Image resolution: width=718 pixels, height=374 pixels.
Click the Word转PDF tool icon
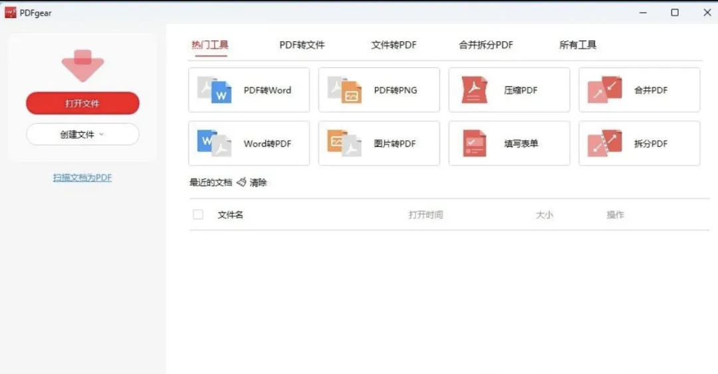pos(214,143)
